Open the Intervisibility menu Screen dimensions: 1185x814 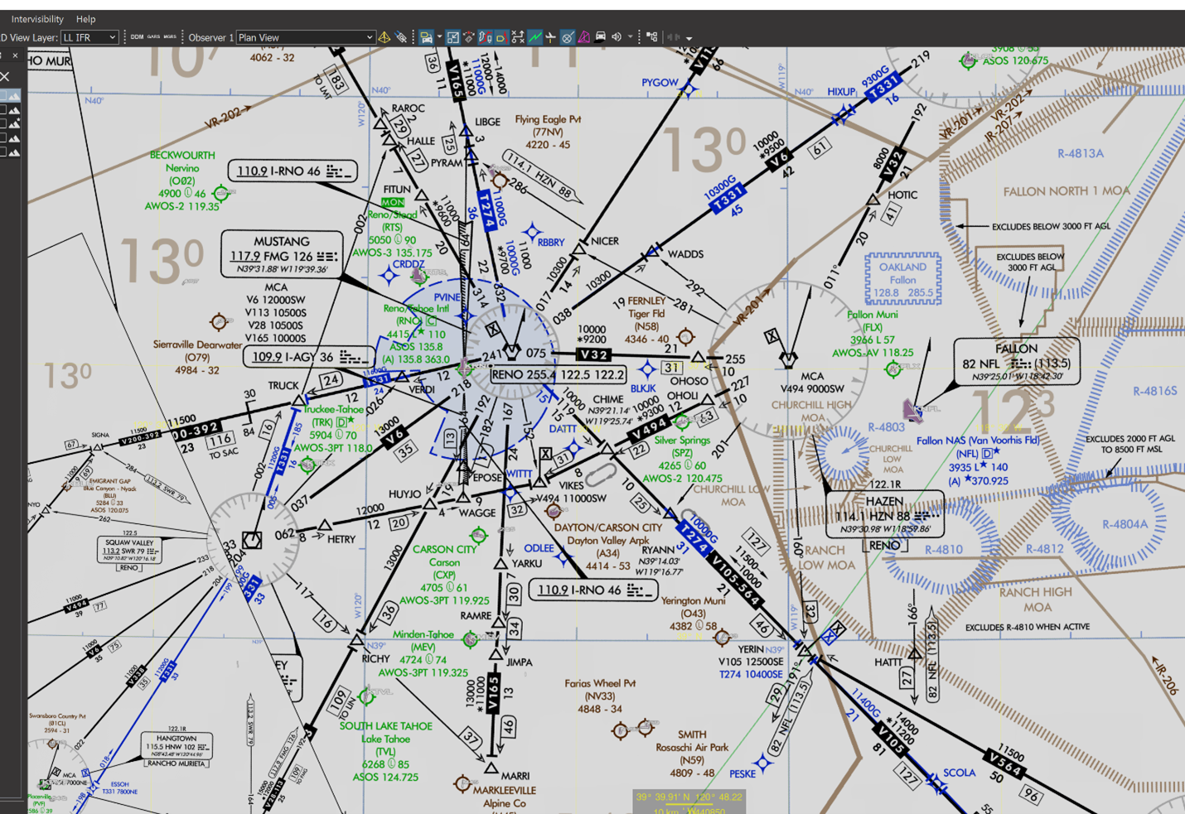(x=37, y=19)
